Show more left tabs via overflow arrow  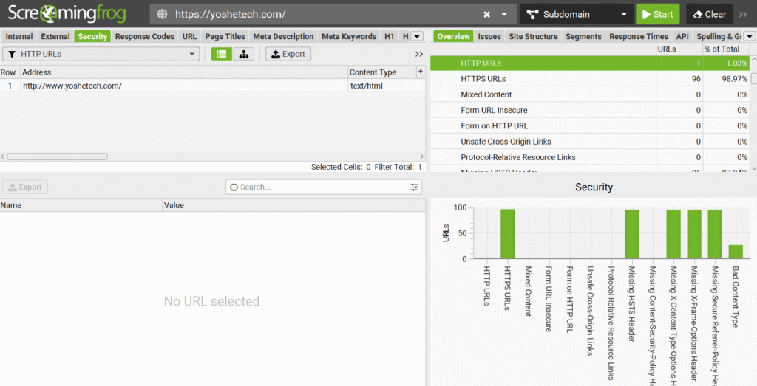coord(416,36)
